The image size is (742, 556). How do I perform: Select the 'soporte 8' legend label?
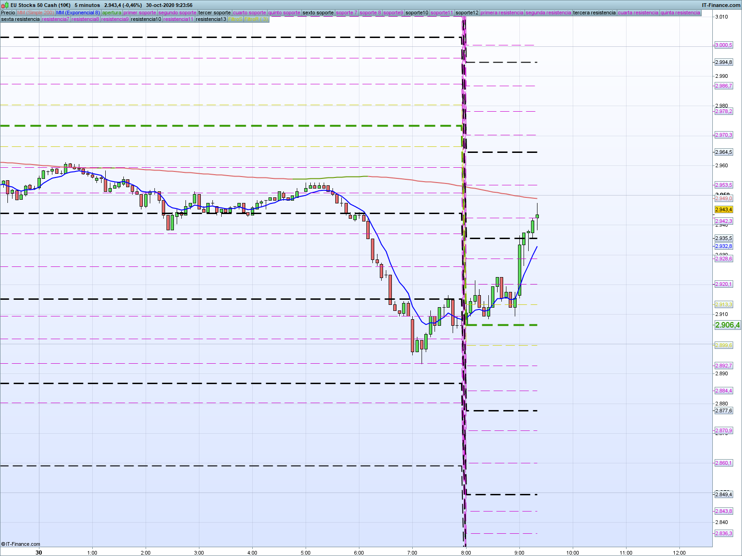tap(371, 13)
